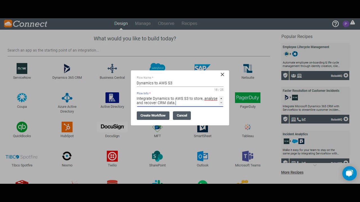Select the Dynamics 365 CRM app icon
The width and height of the screenshot is (360, 202).
click(x=67, y=68)
